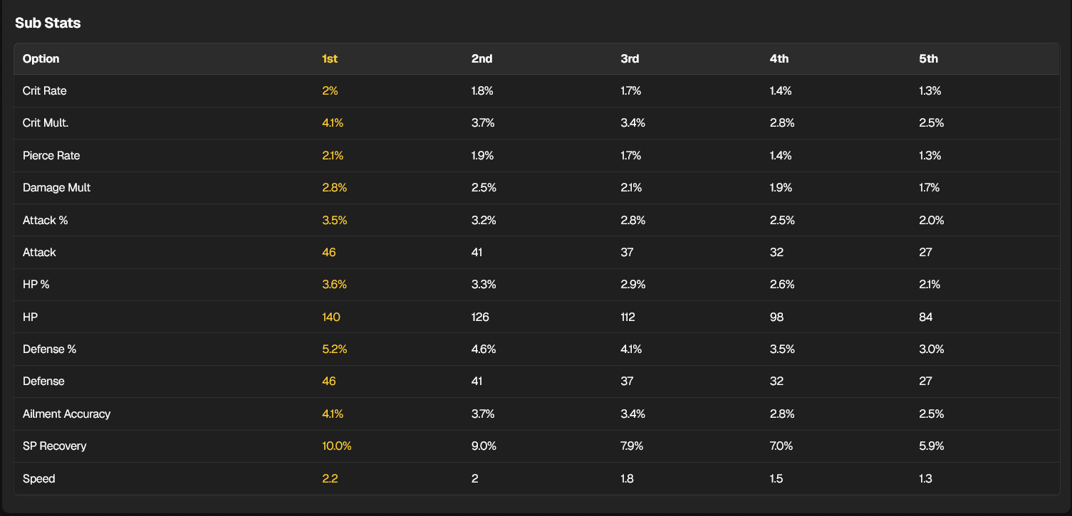Select the "Option" column header
Viewport: 1072px width, 516px height.
(41, 59)
